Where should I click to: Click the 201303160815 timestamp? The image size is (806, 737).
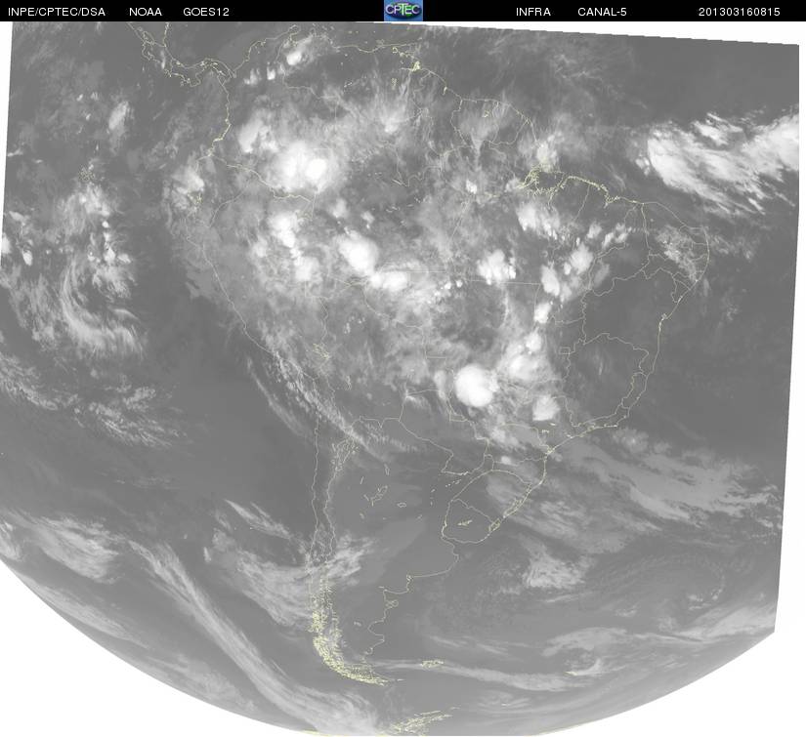(739, 12)
